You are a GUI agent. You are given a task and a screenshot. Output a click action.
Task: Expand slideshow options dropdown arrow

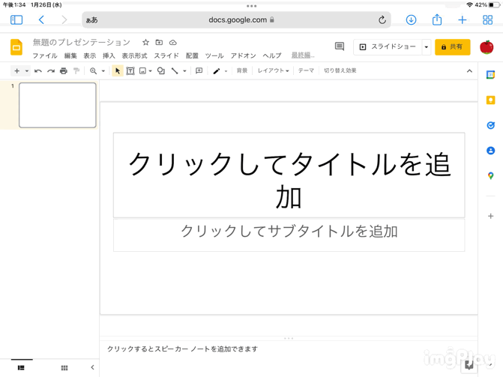point(427,47)
